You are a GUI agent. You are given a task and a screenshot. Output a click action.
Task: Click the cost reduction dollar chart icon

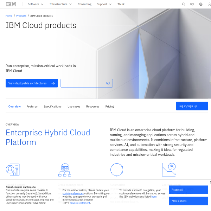pos(169,170)
